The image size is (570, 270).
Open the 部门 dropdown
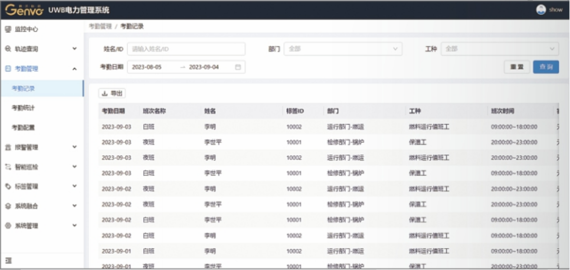click(x=343, y=49)
